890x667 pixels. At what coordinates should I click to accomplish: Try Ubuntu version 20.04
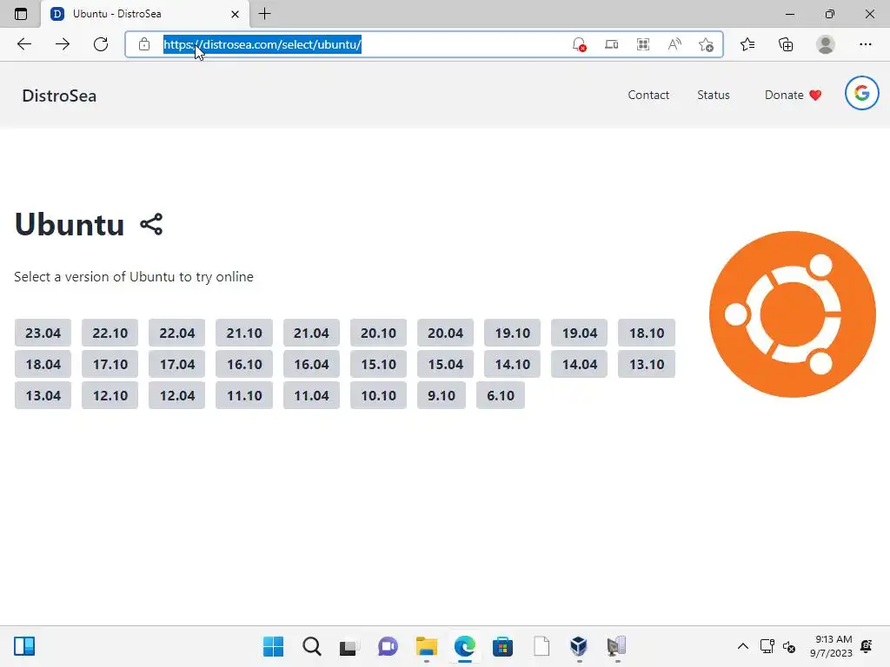[446, 333]
